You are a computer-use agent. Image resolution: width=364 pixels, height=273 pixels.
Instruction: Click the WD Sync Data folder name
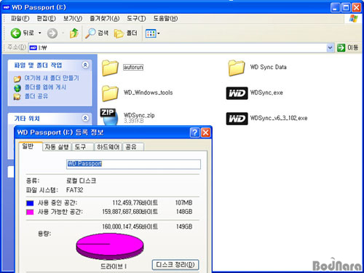[269, 67]
